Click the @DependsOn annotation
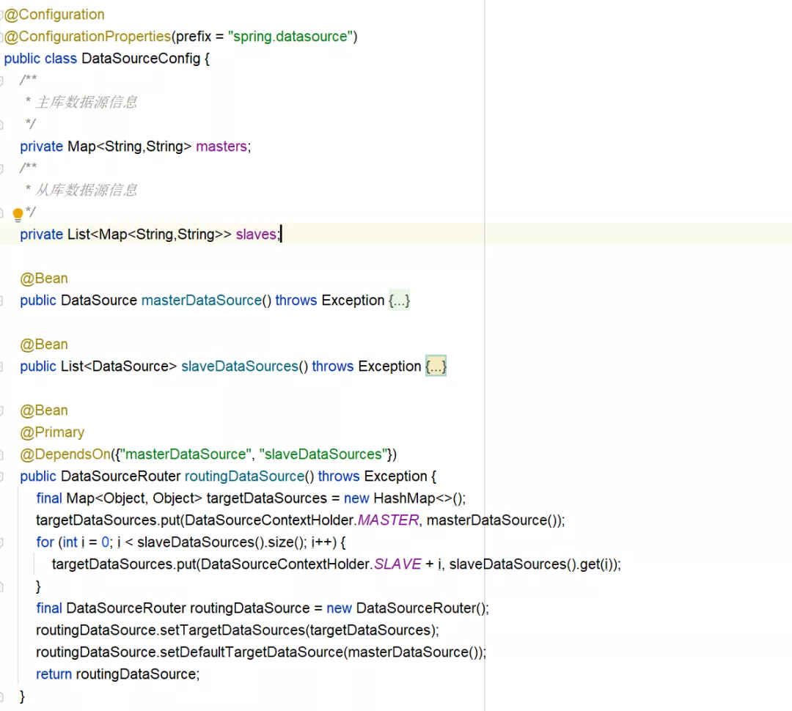 click(65, 454)
